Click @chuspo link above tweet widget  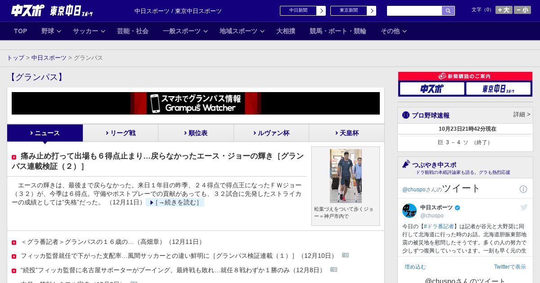(414, 190)
